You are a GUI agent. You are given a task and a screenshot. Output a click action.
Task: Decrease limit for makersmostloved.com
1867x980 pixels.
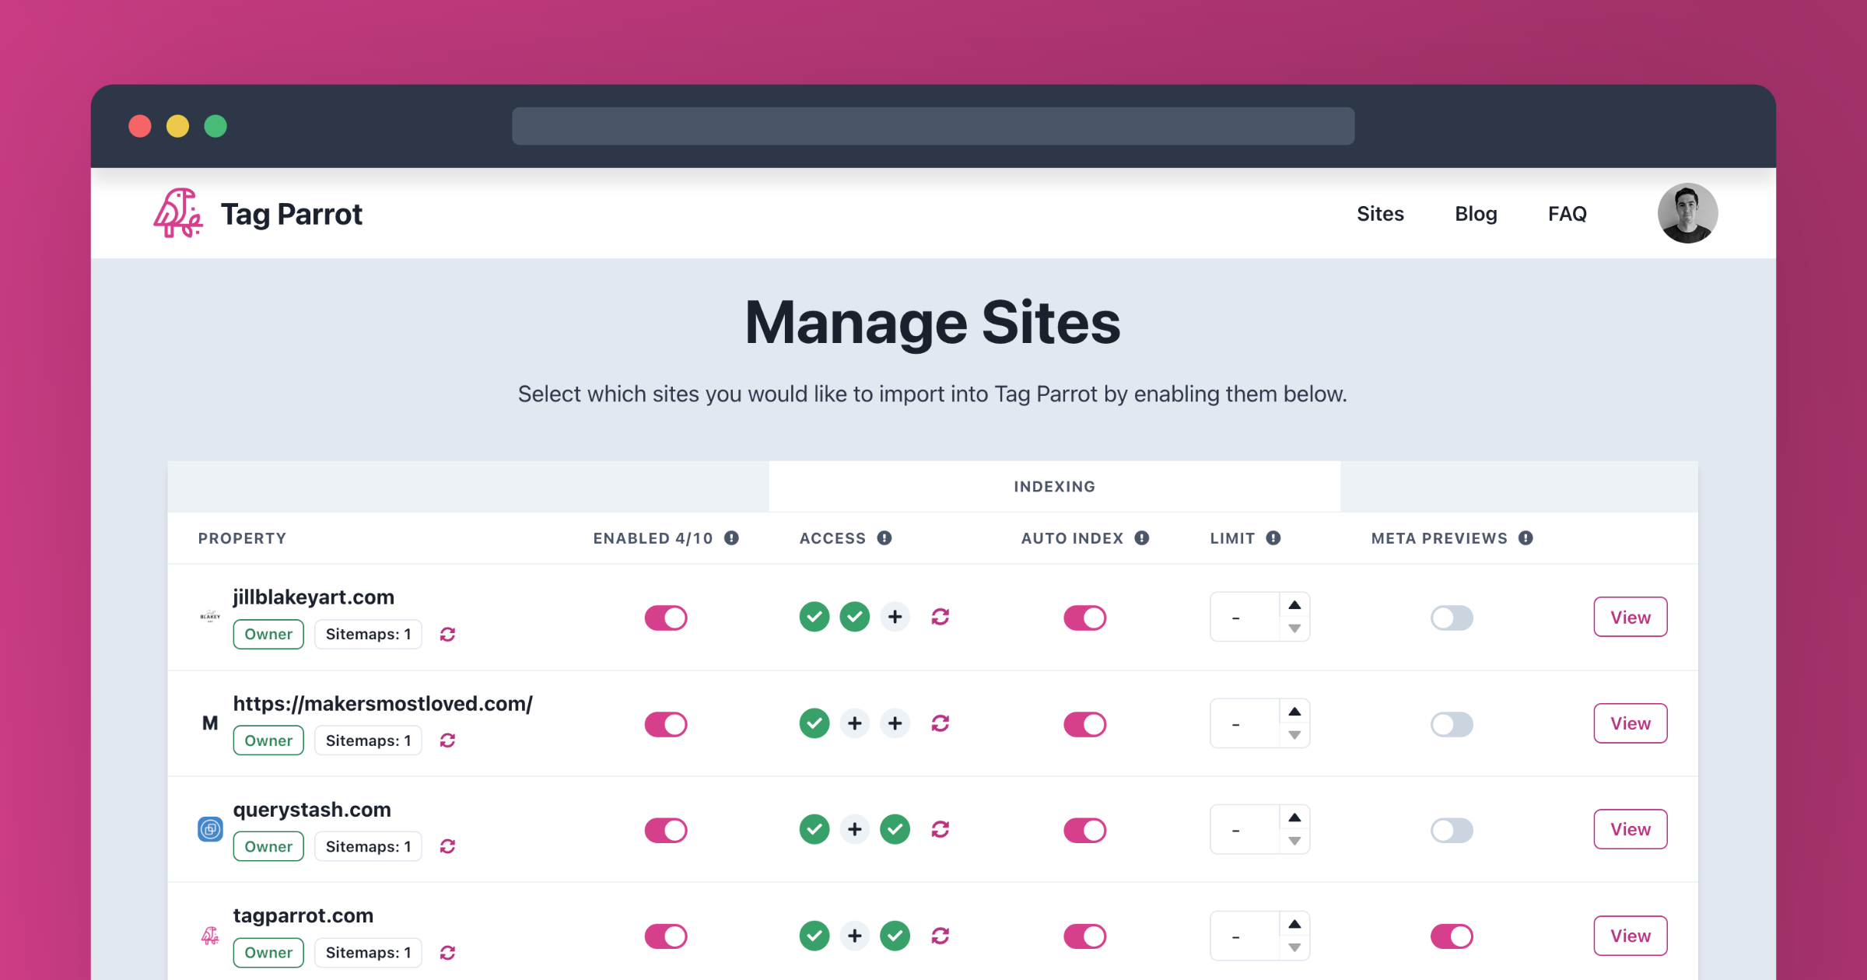tap(1294, 735)
